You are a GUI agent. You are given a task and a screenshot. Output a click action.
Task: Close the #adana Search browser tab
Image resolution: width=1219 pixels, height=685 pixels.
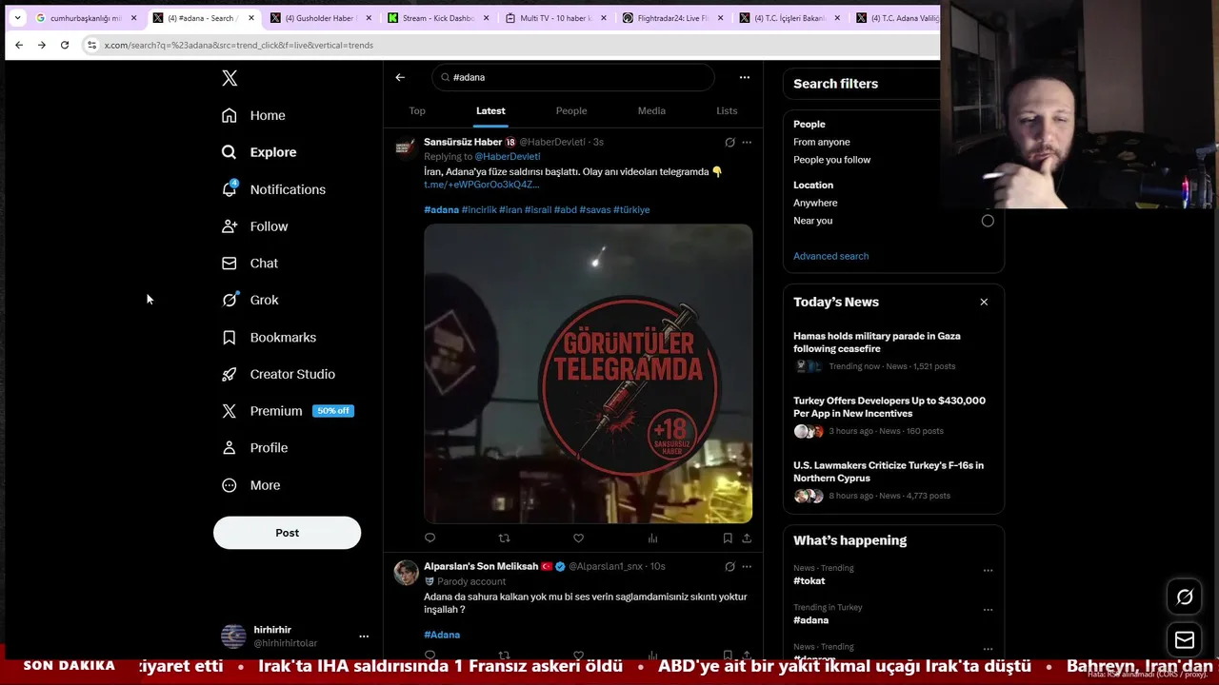coord(251,18)
